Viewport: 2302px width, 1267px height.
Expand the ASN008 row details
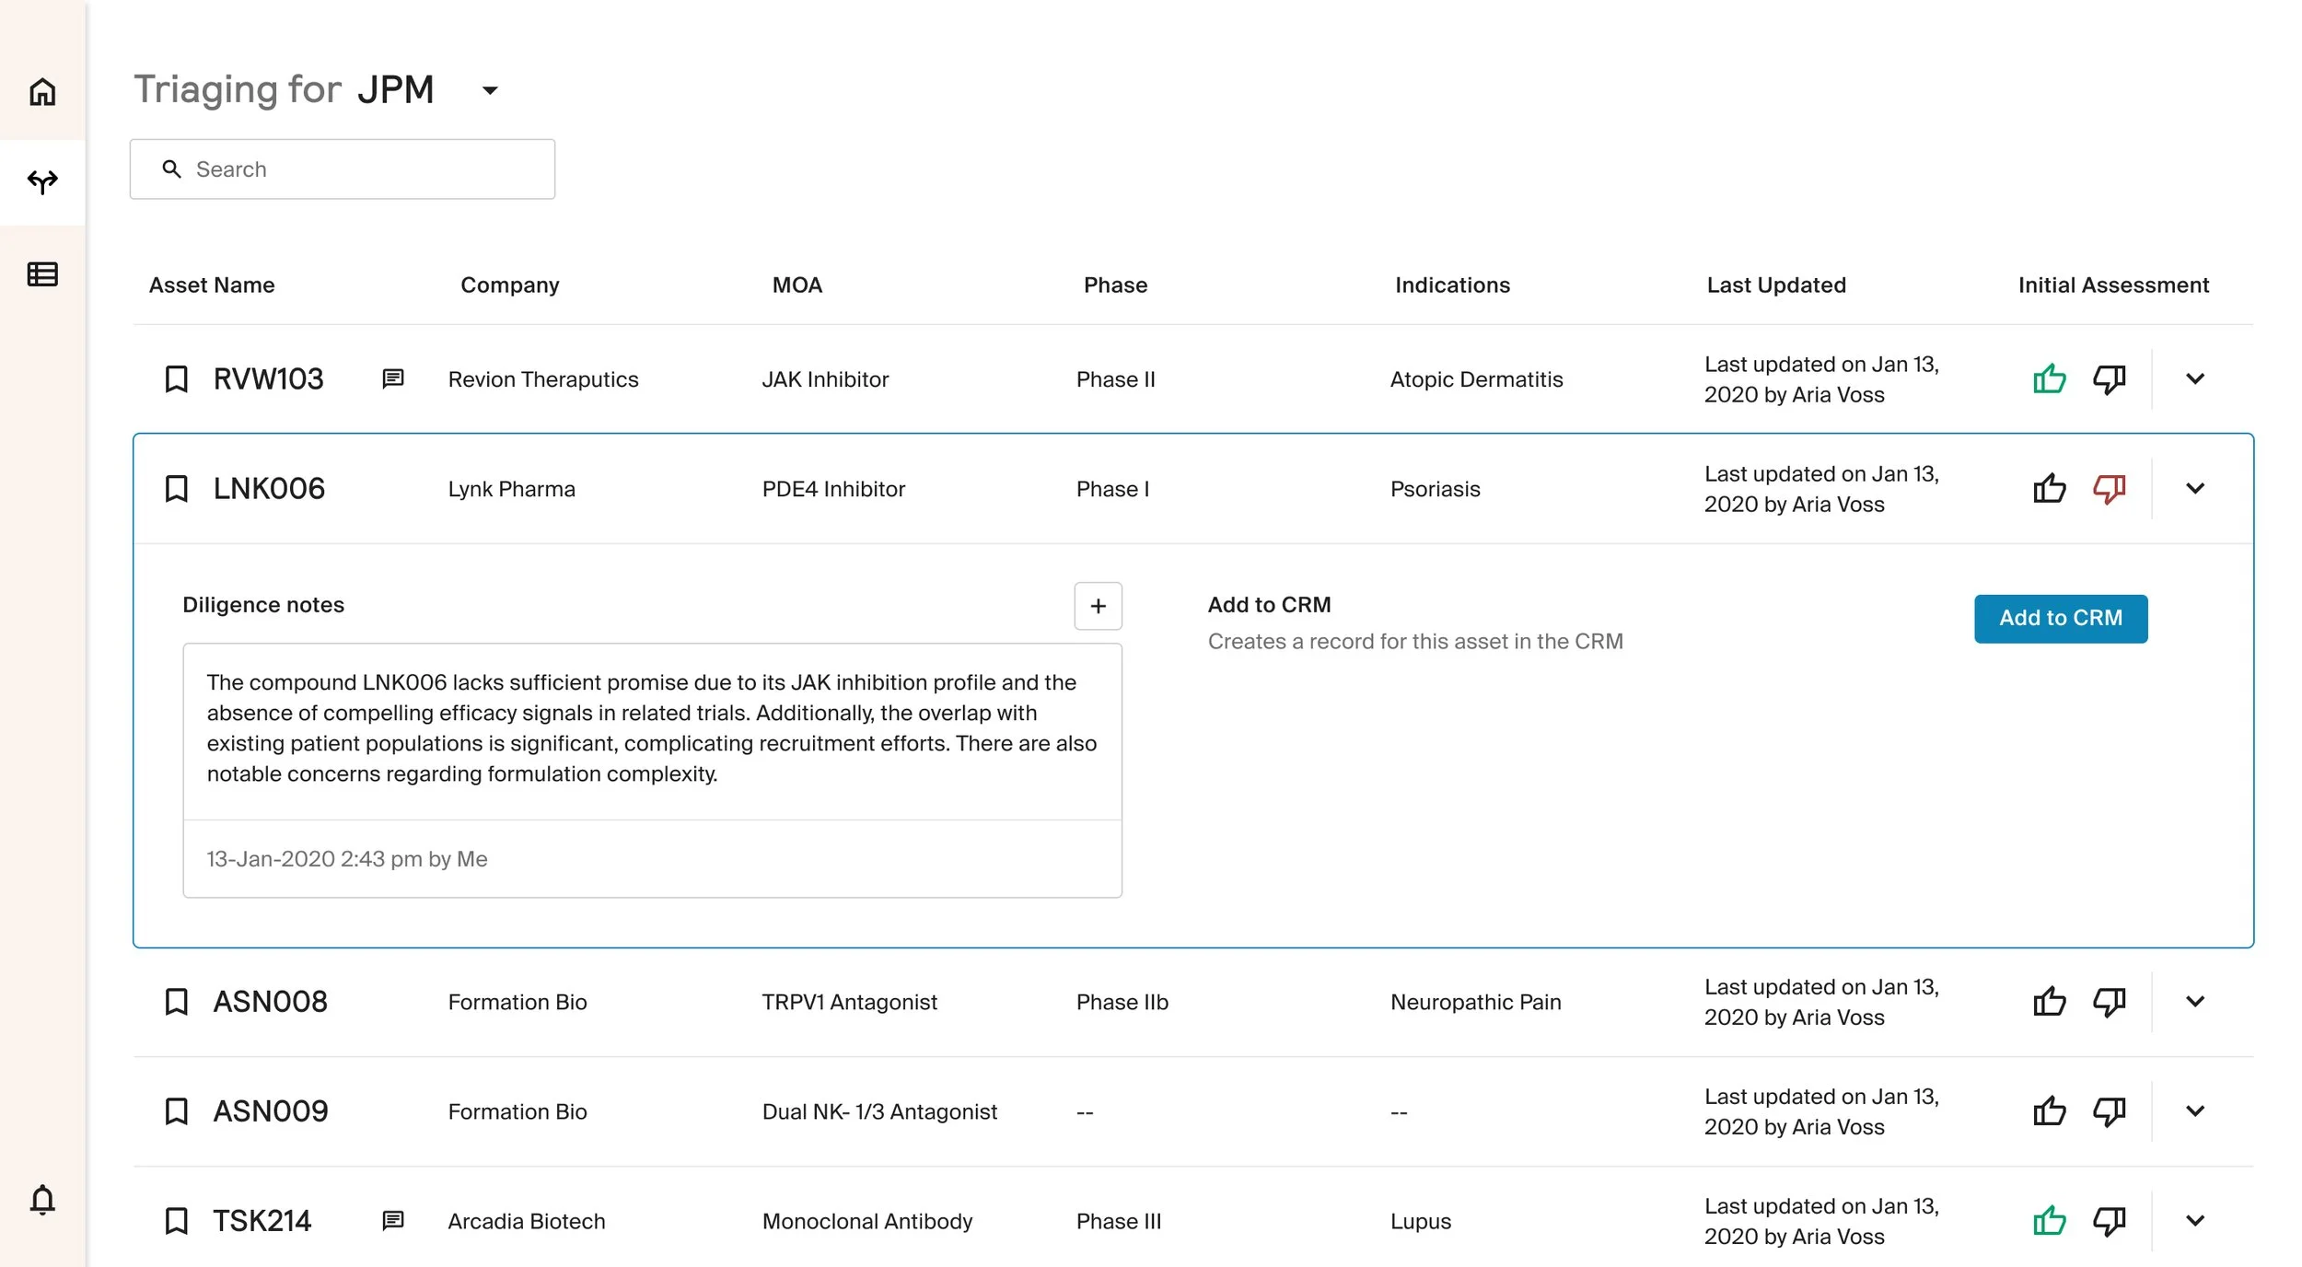[x=2195, y=1002]
